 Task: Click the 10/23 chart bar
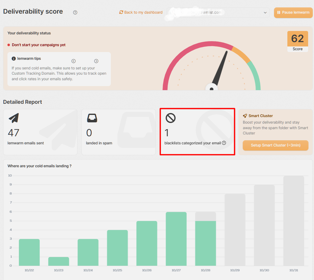tap(59, 261)
